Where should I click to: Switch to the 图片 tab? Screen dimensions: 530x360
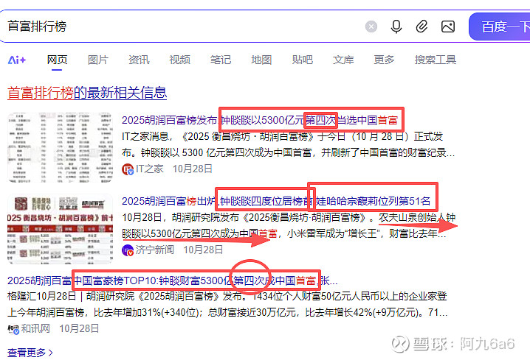[x=98, y=60]
